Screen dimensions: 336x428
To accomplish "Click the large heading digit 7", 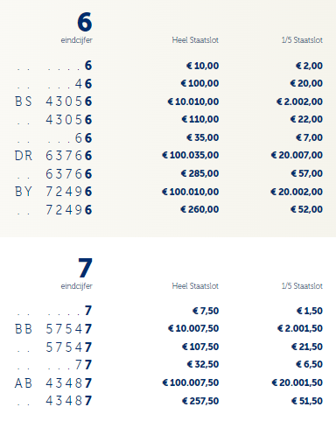I will click(x=85, y=268).
